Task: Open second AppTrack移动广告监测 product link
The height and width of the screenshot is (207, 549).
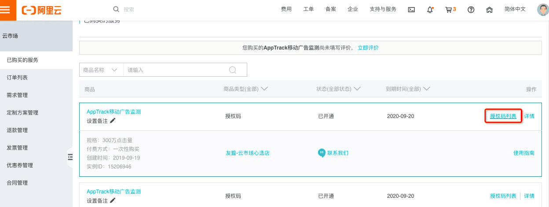Action: click(113, 192)
